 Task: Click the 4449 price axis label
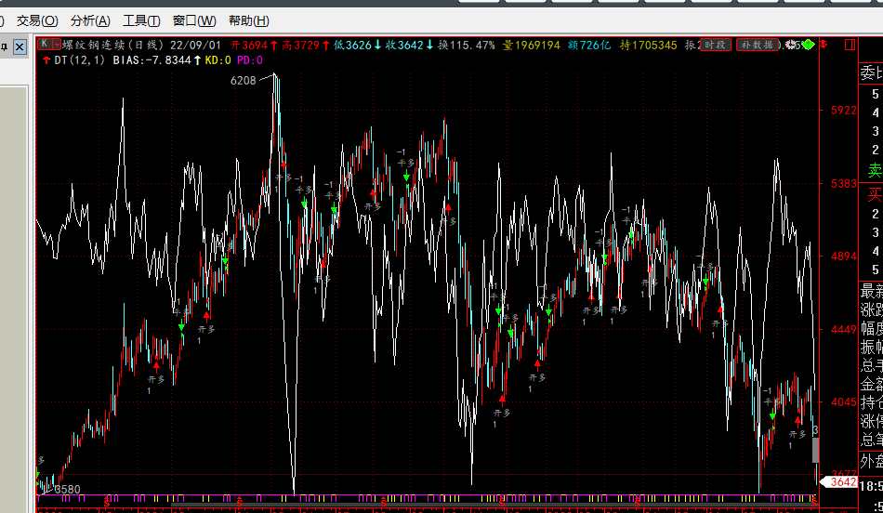[844, 329]
